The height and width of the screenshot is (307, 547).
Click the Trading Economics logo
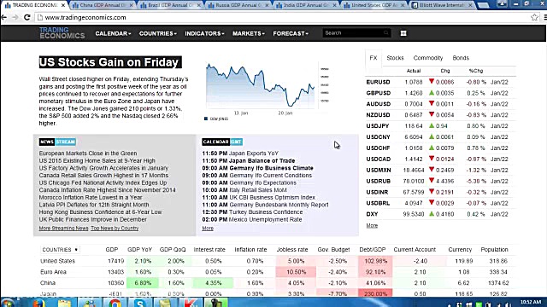point(62,33)
